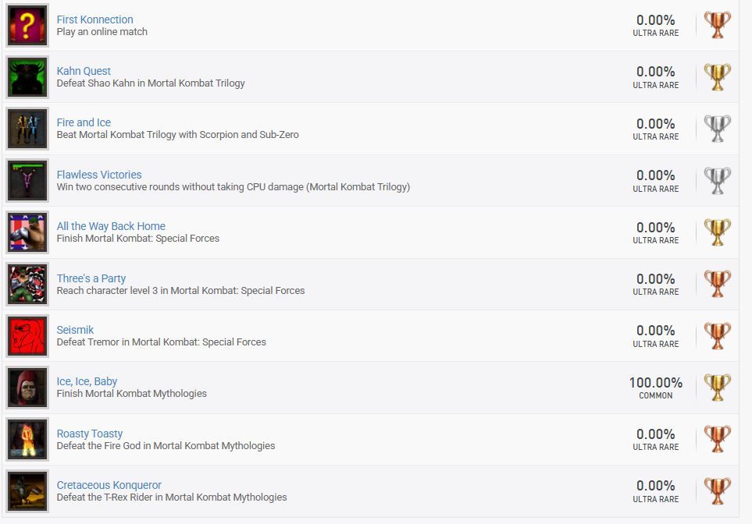Select the silver trophy icon for Fire and Ice
752x524 pixels.
pos(717,129)
